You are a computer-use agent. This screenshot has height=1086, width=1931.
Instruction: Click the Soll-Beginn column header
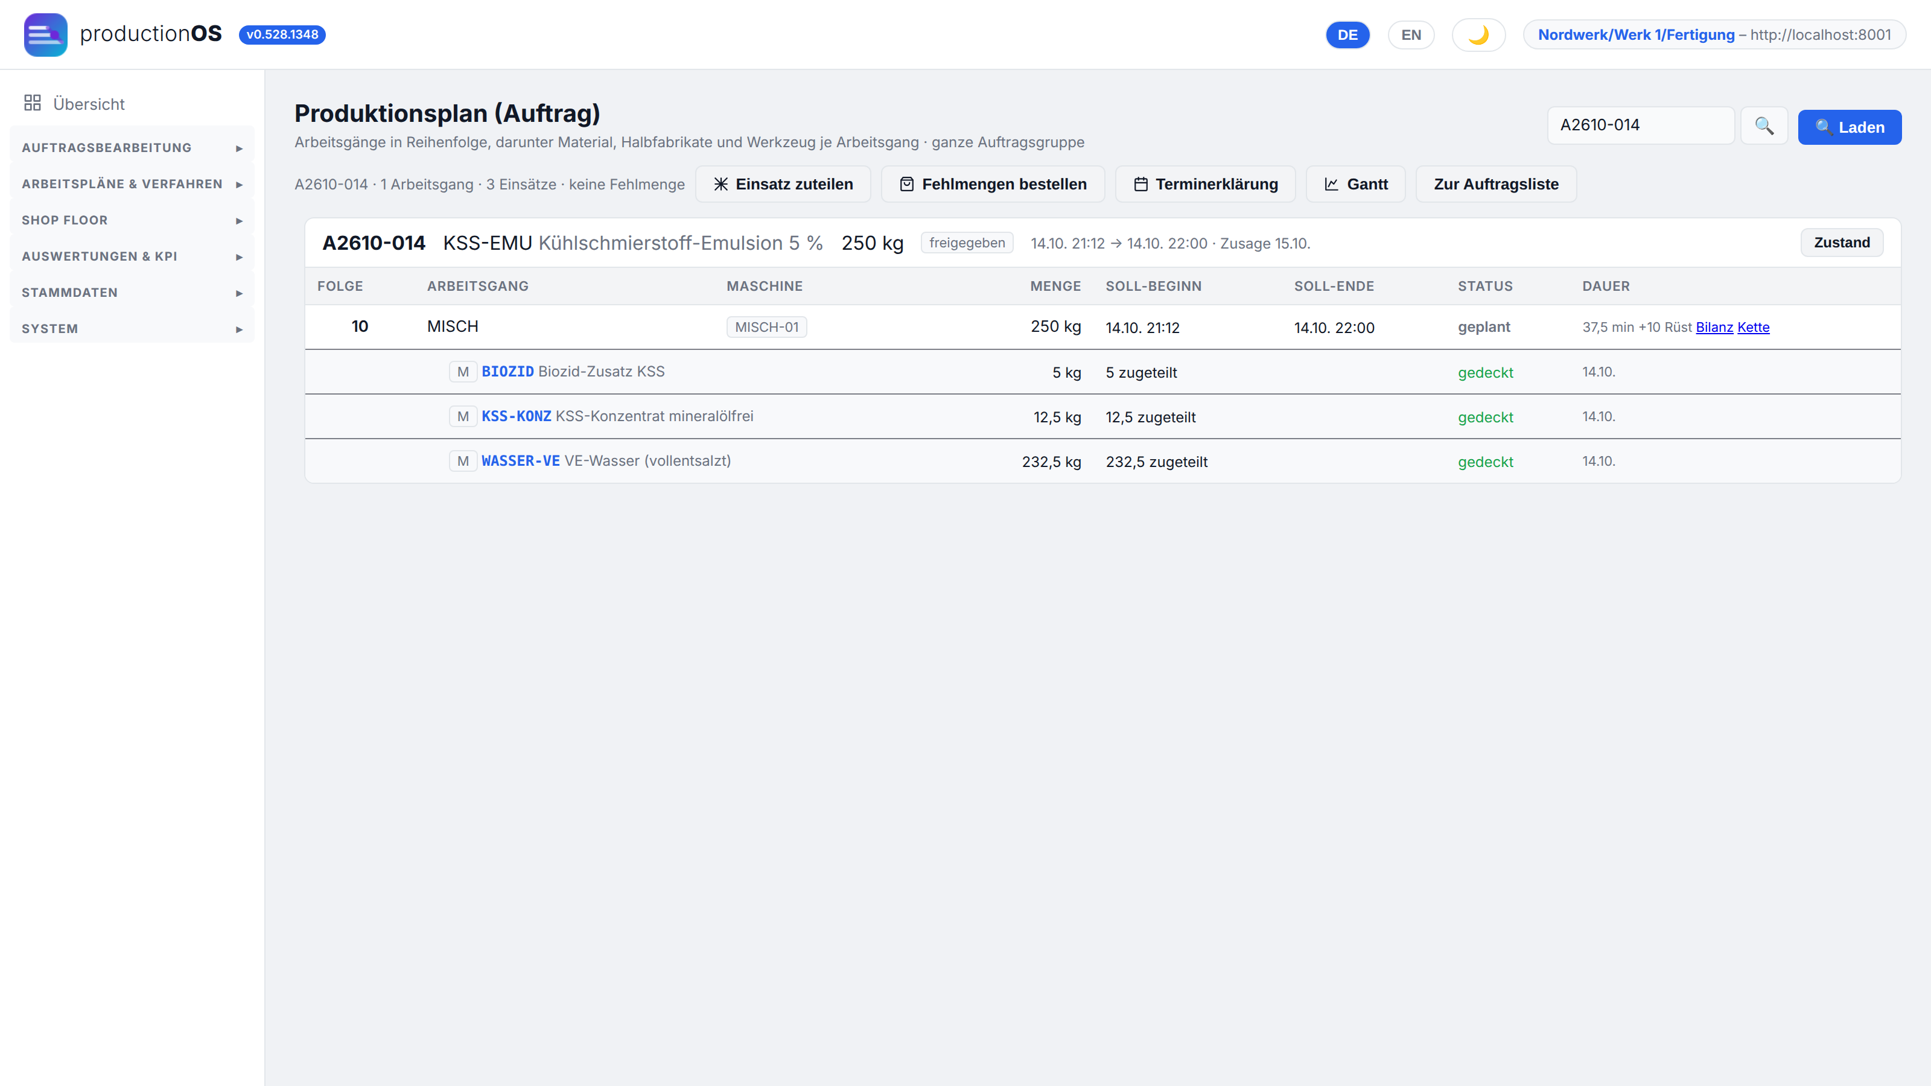point(1153,285)
